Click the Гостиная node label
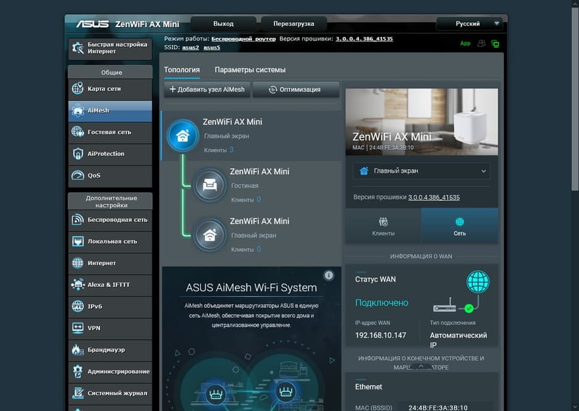Image resolution: width=579 pixels, height=411 pixels. pyautogui.click(x=245, y=186)
